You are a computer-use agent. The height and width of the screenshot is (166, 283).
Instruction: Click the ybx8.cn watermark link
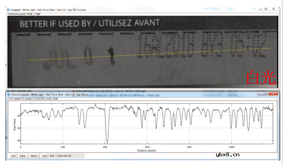[x=228, y=154]
